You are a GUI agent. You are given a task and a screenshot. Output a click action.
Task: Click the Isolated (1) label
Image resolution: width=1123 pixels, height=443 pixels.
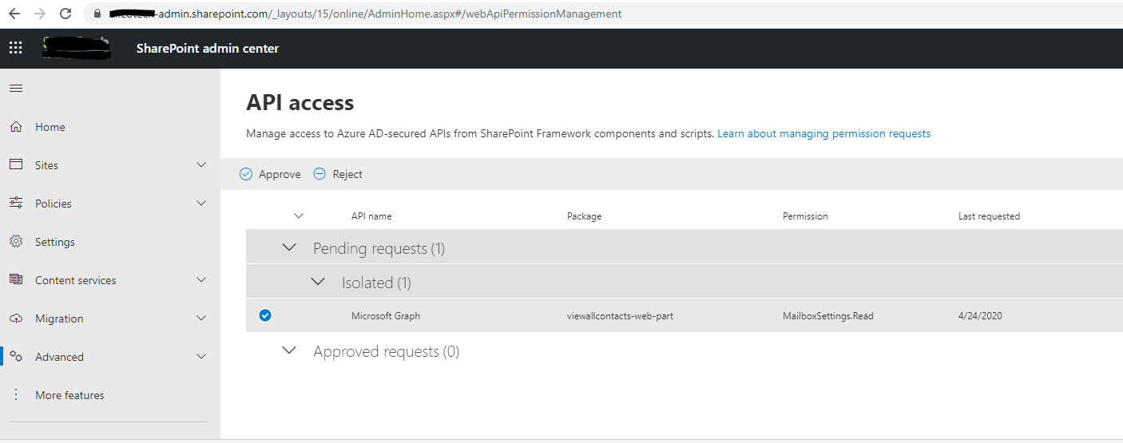(376, 283)
